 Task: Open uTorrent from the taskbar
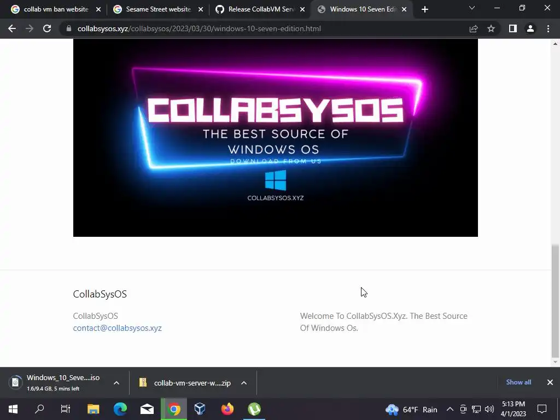254,409
